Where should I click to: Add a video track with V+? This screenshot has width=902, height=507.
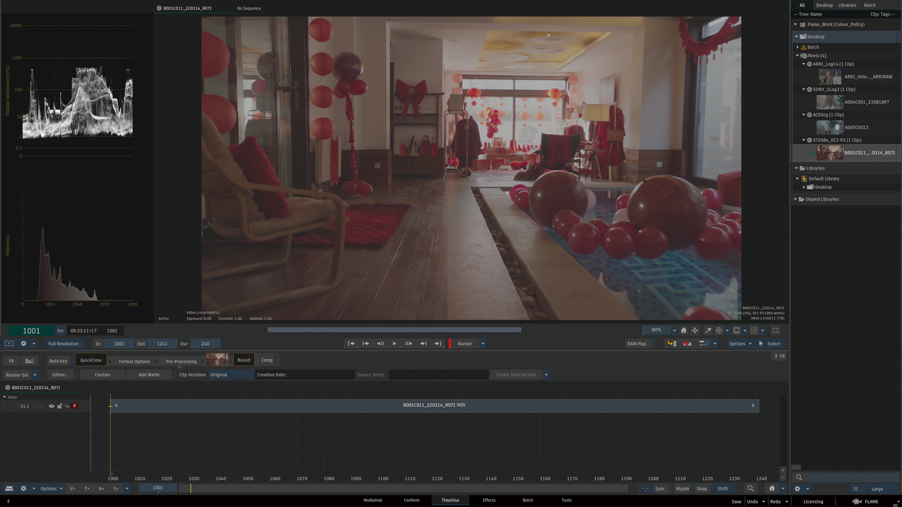coord(72,488)
